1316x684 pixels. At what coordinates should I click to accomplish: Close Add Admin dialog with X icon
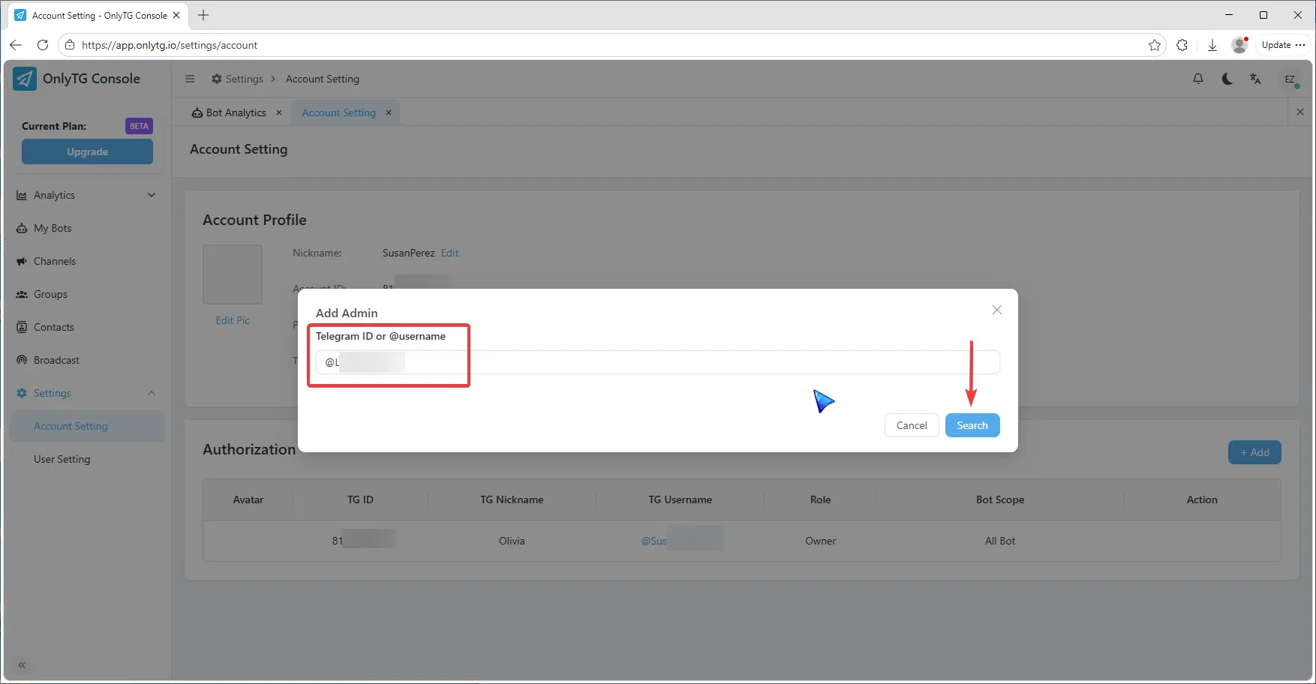996,310
